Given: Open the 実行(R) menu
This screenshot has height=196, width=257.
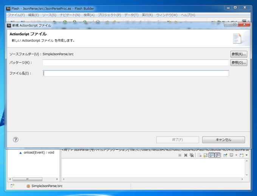Looking at the screenshot, I should (147, 15).
